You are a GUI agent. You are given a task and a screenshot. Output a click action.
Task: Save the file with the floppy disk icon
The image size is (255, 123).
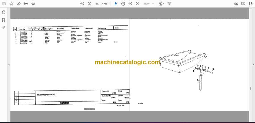coord(4,4)
